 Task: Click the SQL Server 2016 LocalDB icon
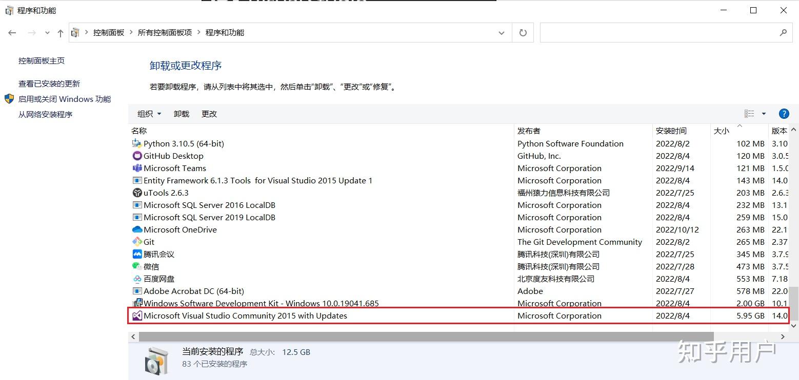(137, 205)
